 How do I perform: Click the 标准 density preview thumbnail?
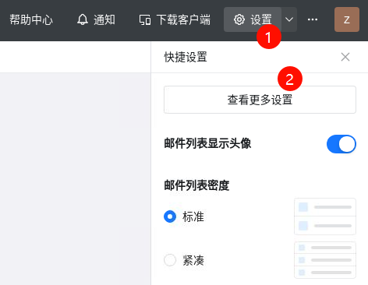tap(325, 216)
